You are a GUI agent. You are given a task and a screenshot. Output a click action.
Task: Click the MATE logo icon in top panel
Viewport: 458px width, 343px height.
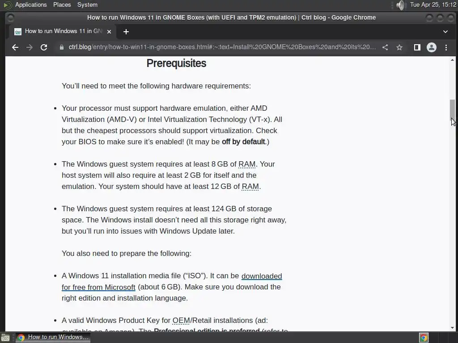(8, 5)
